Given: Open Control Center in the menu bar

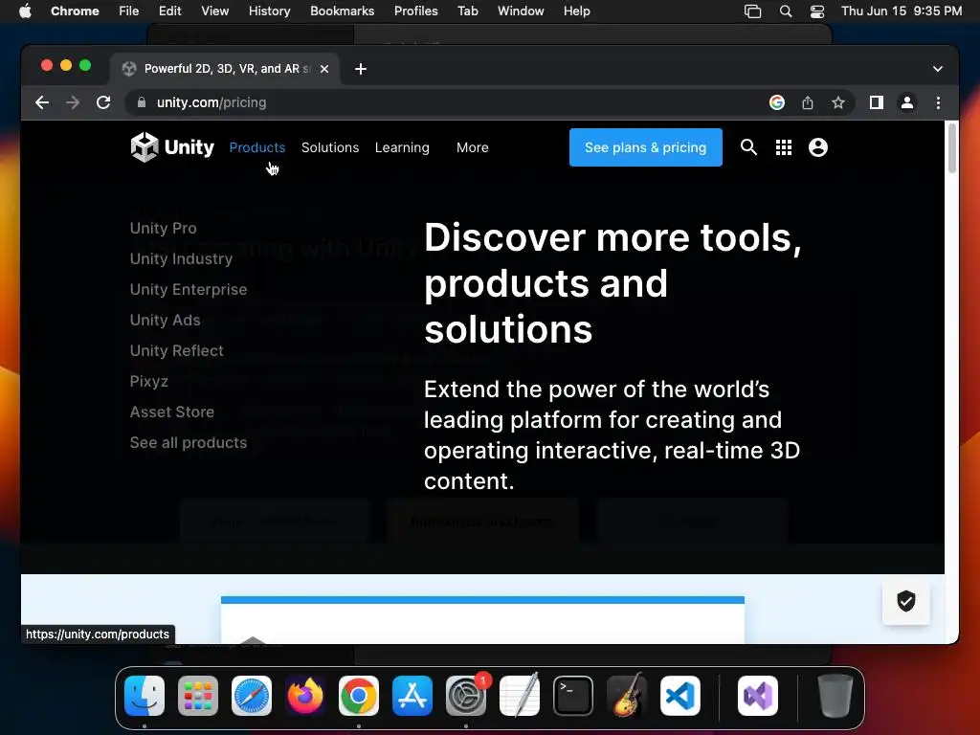Looking at the screenshot, I should click(817, 11).
